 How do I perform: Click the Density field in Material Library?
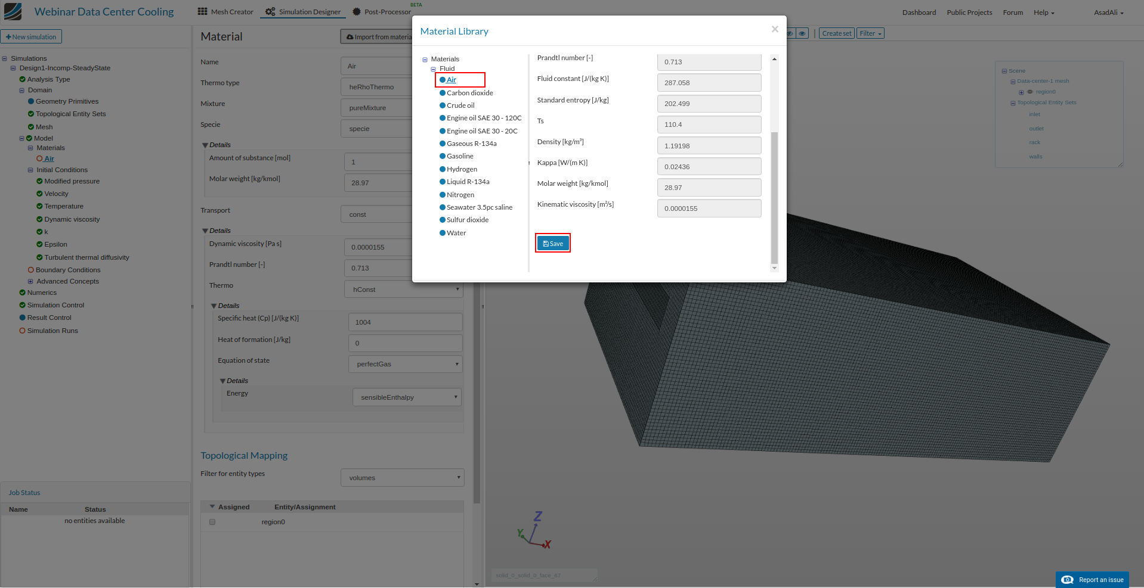click(x=709, y=146)
